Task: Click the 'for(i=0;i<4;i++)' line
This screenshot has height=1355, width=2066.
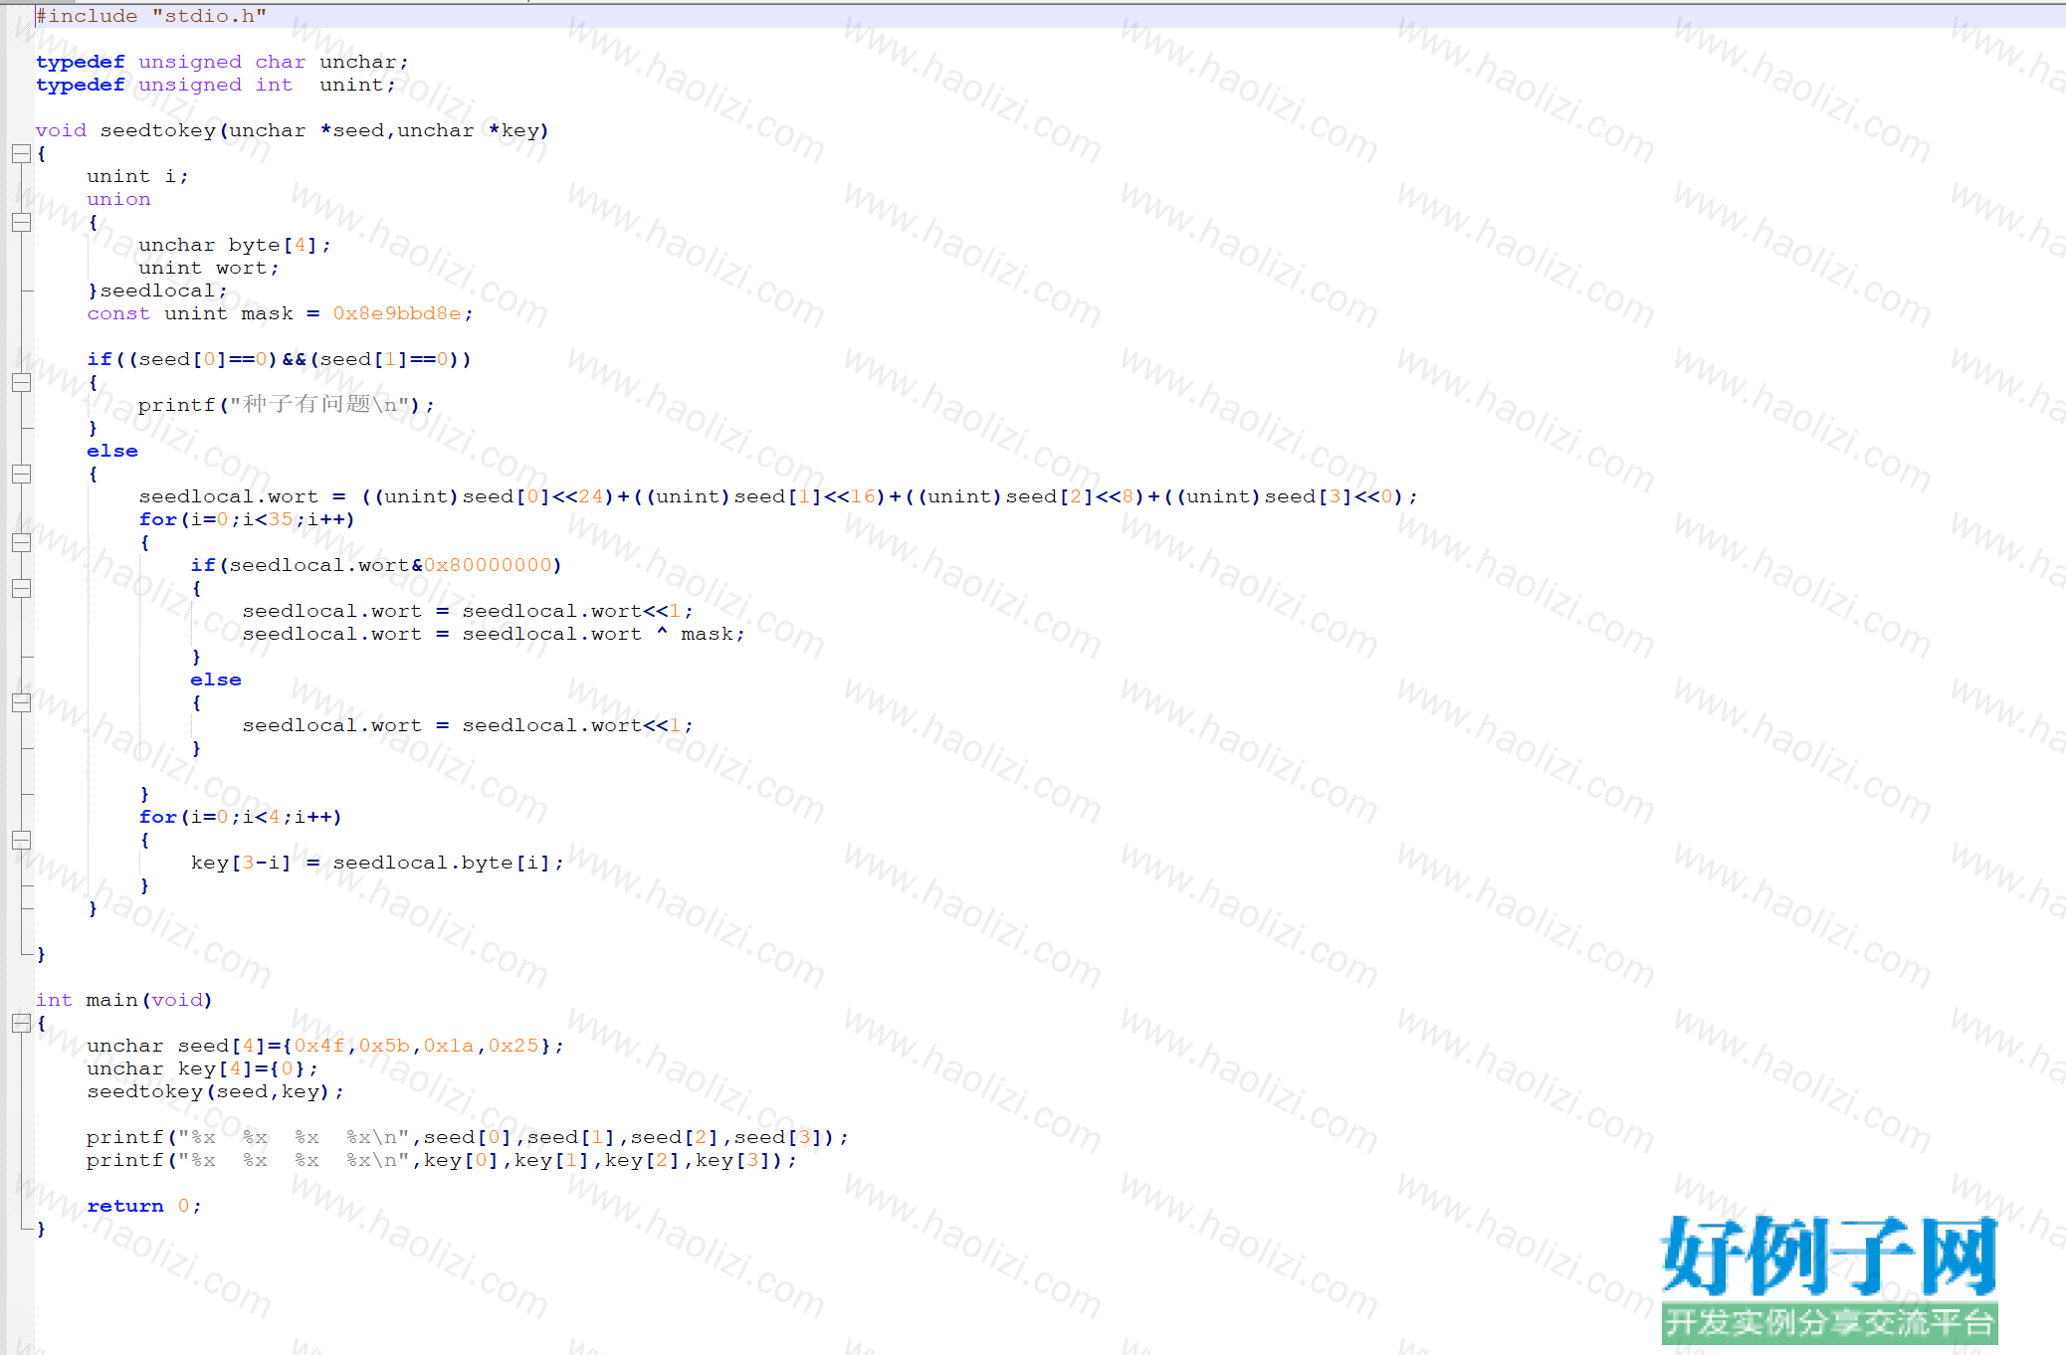Action: (x=241, y=817)
